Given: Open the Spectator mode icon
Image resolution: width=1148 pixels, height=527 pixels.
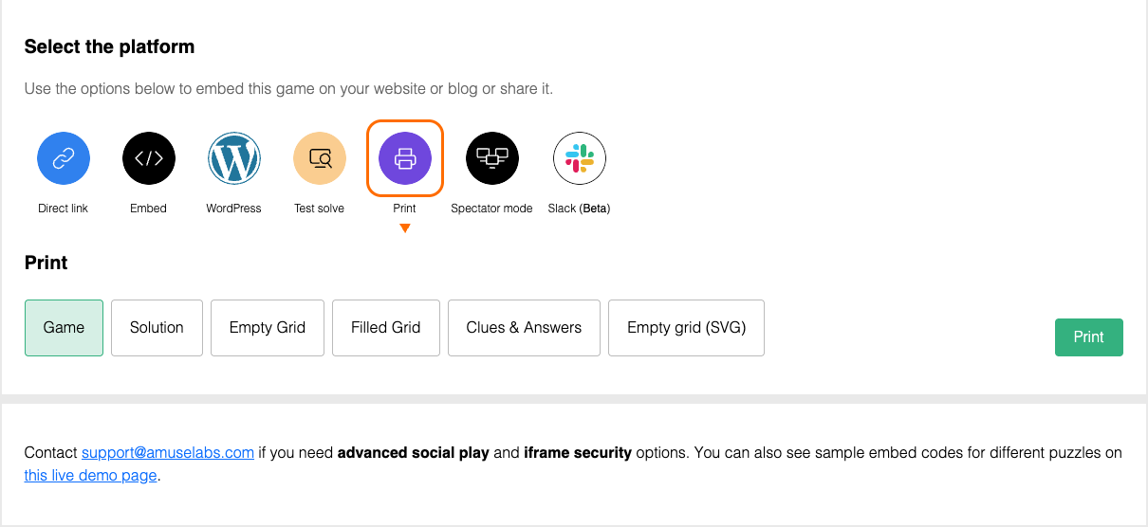Looking at the screenshot, I should coord(492,158).
